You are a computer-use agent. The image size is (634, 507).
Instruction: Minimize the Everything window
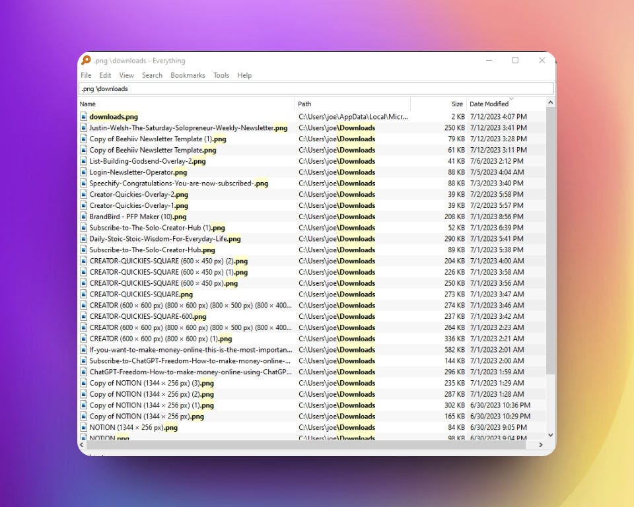[x=489, y=60]
